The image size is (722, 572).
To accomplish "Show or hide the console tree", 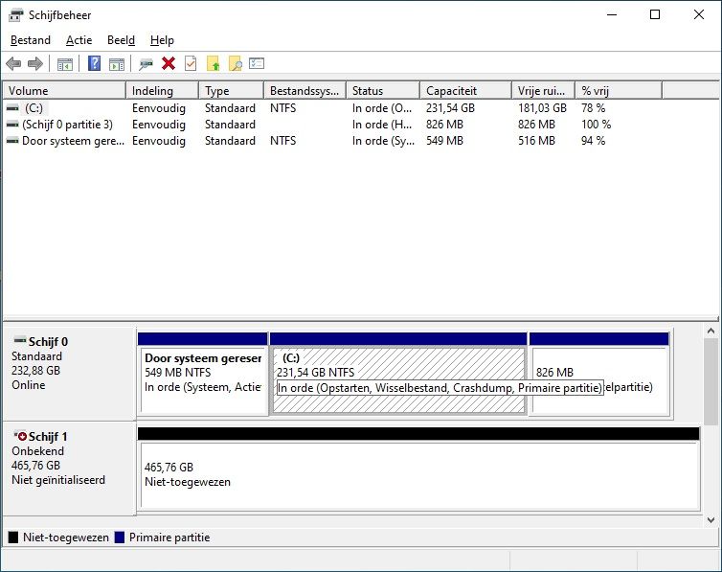I will point(64,64).
